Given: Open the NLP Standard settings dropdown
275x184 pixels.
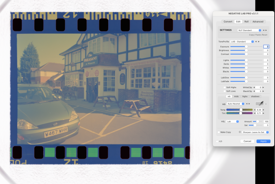Looking at the screenshot, I should [249, 30].
